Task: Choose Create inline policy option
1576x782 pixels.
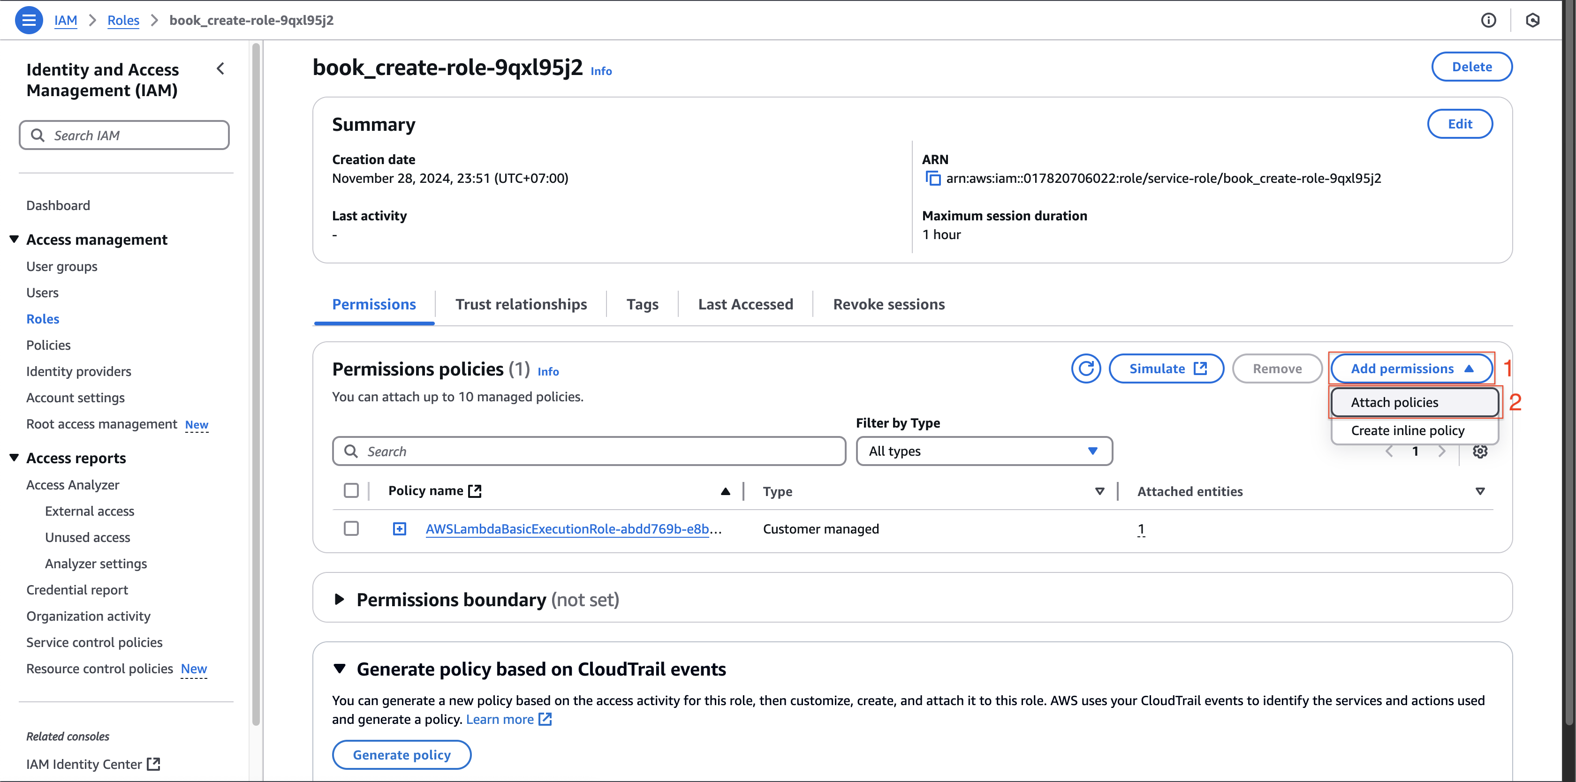Action: pyautogui.click(x=1415, y=430)
